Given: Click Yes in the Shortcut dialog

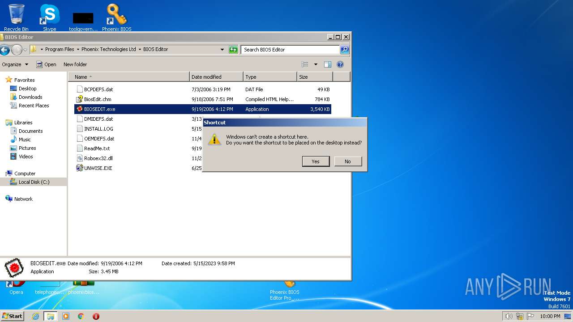Looking at the screenshot, I should pos(316,161).
